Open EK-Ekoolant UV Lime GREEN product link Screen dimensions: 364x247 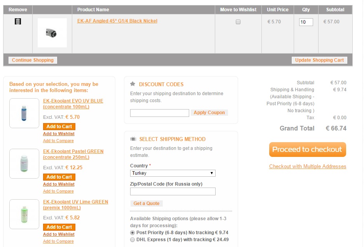coord(76,205)
